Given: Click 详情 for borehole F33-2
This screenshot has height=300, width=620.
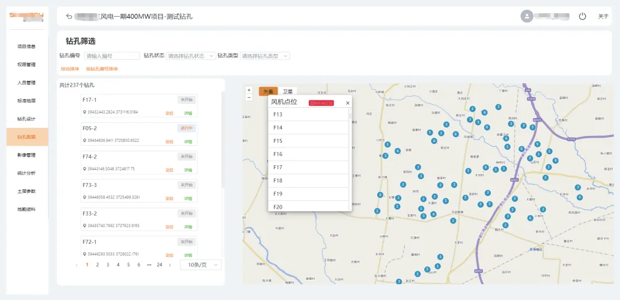Looking at the screenshot, I should (188, 227).
